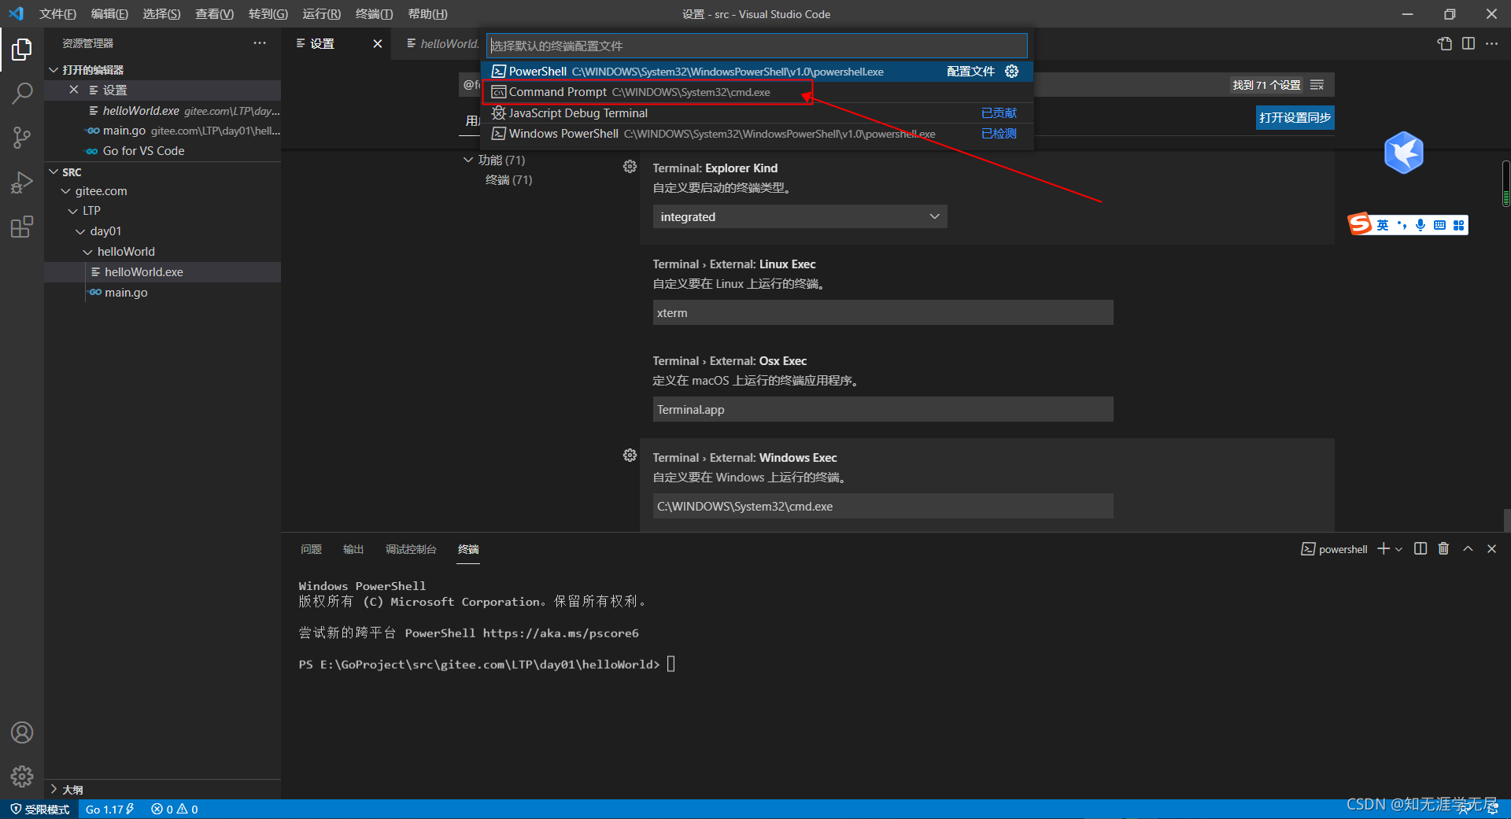
Task: Open Sogou soft keyboard icon
Action: point(1439,225)
